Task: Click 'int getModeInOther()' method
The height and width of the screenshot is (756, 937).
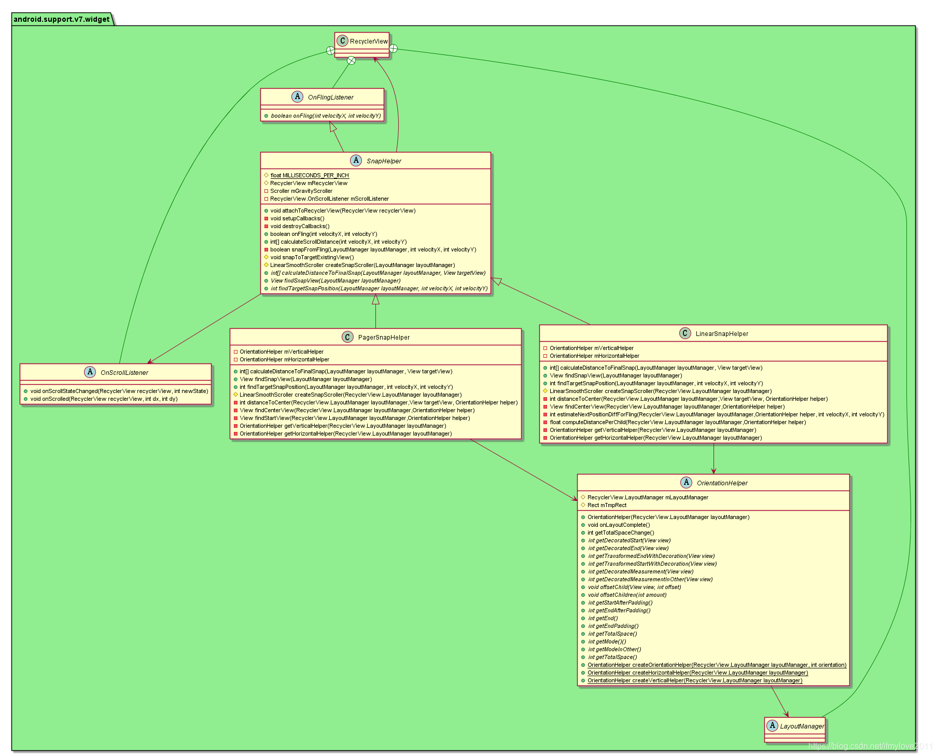Action: tap(614, 649)
